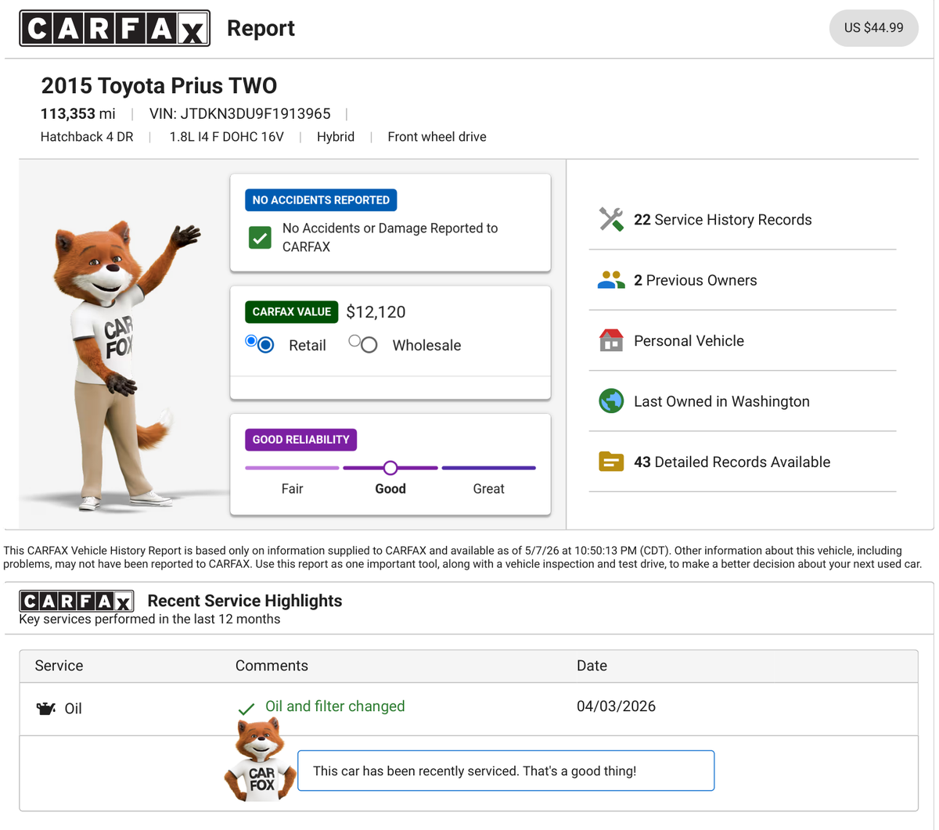Click the Personal Vehicle row text
939x830 pixels.
689,340
